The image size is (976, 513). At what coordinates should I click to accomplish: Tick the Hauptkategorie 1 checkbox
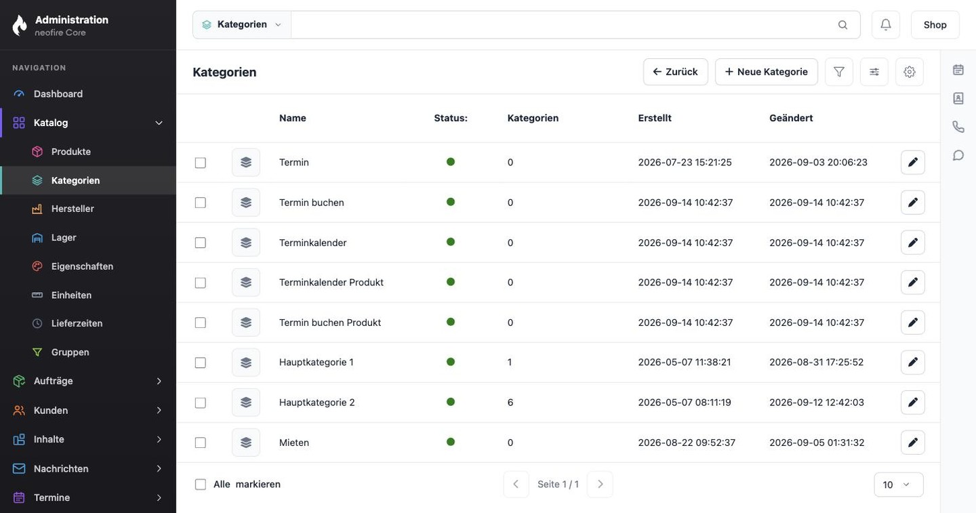[201, 363]
